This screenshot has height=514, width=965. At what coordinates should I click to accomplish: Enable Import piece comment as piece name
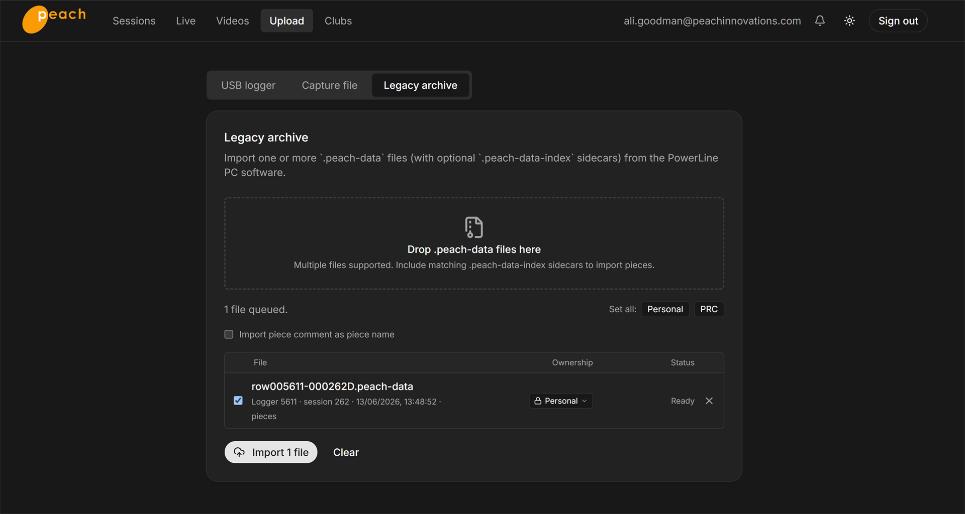(229, 334)
